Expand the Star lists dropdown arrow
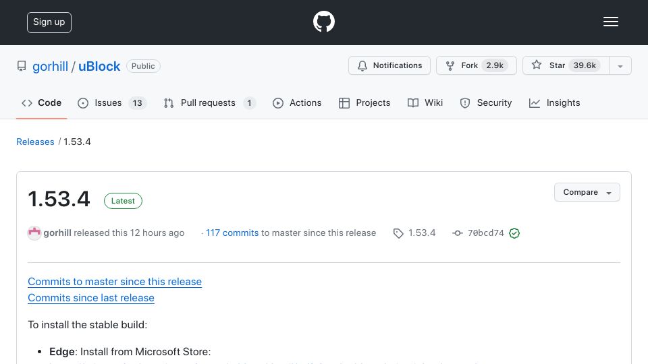This screenshot has width=648, height=364. 620,66
